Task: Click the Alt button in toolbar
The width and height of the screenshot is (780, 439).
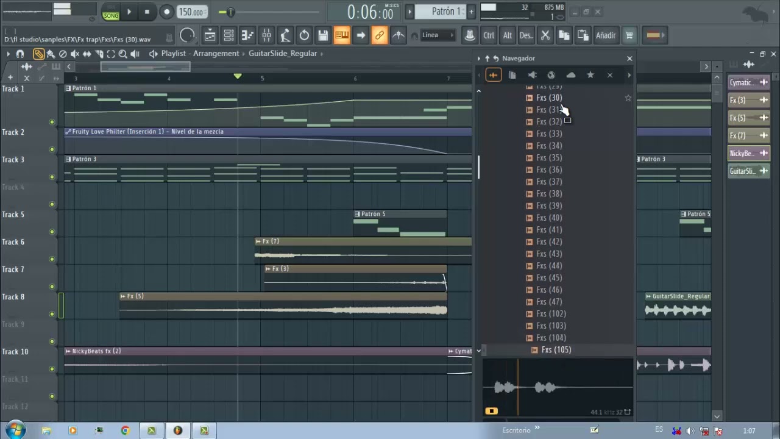Action: tap(507, 35)
